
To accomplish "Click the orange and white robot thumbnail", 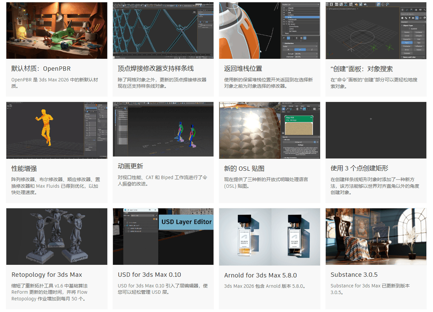I will click(x=269, y=30).
